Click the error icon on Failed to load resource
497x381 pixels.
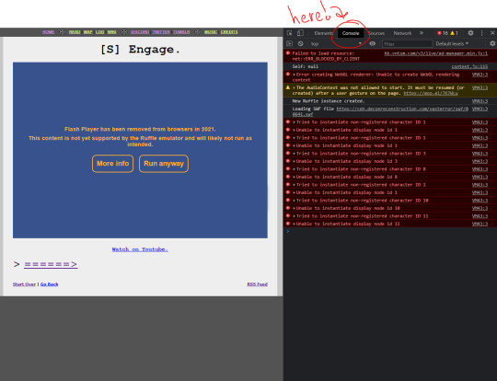[288, 53]
